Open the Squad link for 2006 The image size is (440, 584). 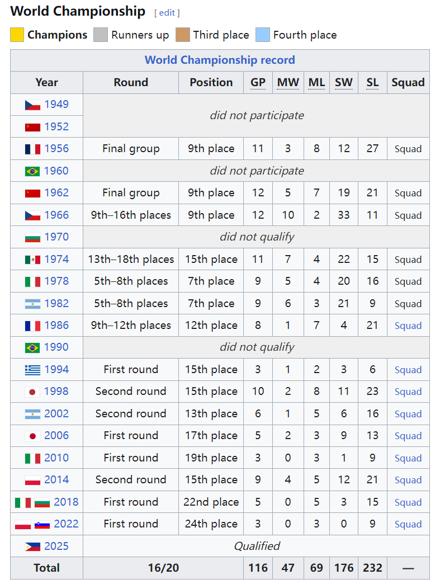[x=408, y=436]
